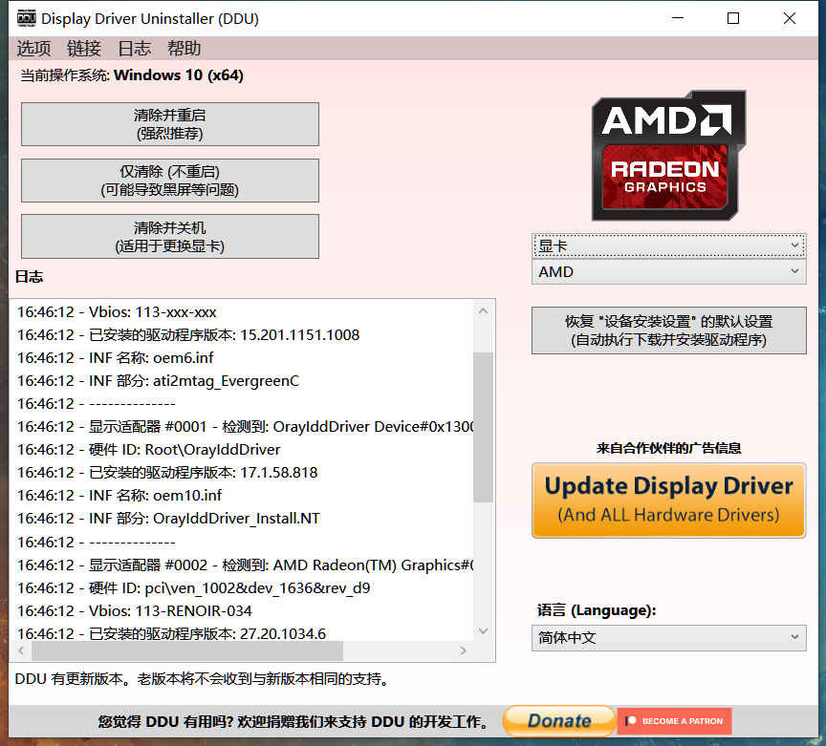Open the 链接 menu
The width and height of the screenshot is (826, 746).
pyautogui.click(x=84, y=49)
